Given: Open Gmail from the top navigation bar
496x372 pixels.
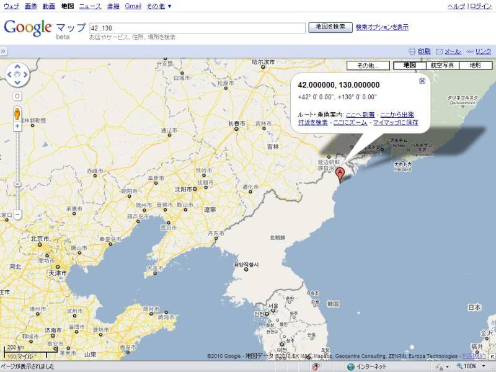Looking at the screenshot, I should click(133, 6).
